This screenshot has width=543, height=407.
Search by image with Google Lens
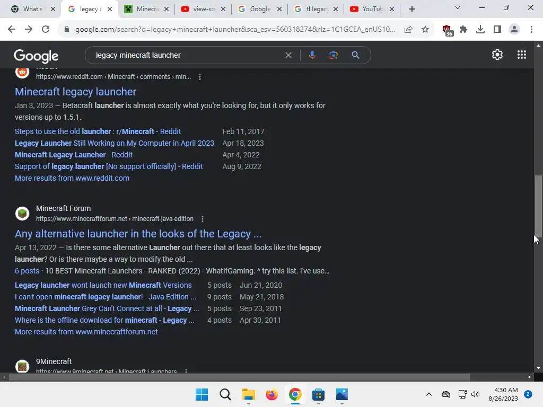[x=333, y=55]
